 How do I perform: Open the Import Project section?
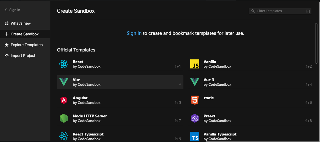[23, 55]
